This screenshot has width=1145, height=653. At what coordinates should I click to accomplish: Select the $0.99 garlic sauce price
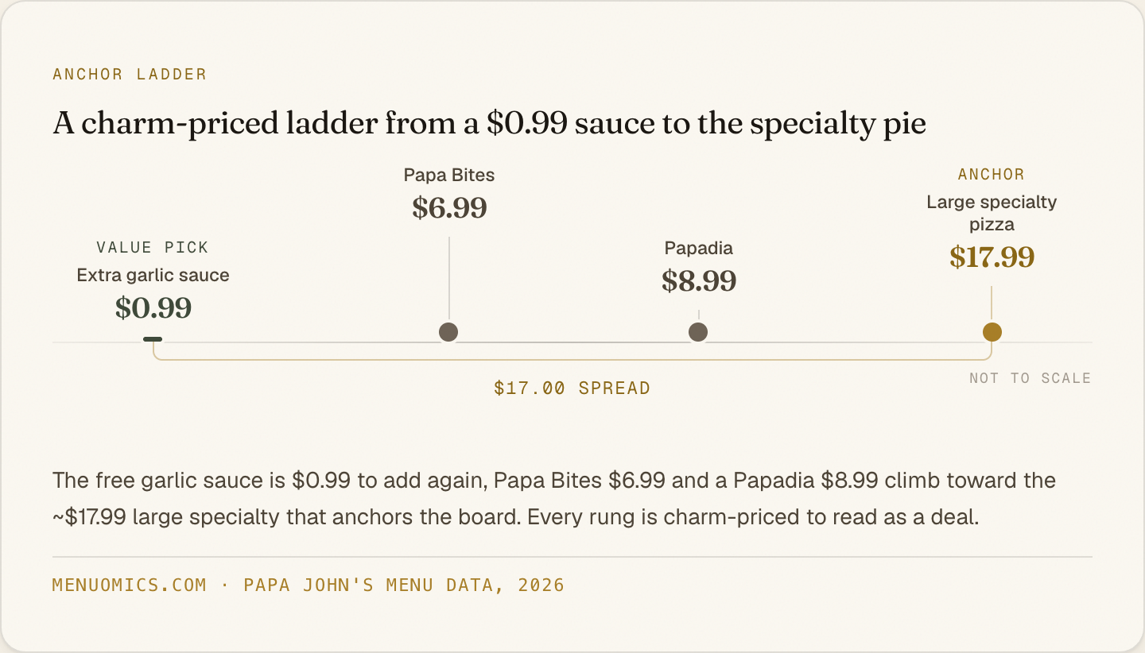click(153, 308)
